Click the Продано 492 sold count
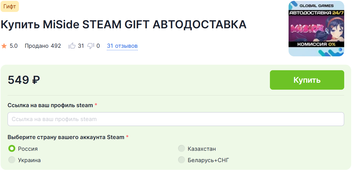 pyautogui.click(x=43, y=46)
